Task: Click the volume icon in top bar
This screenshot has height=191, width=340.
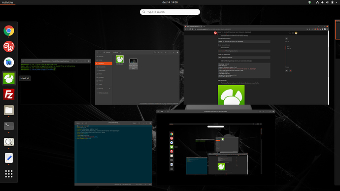Action: click(327, 2)
